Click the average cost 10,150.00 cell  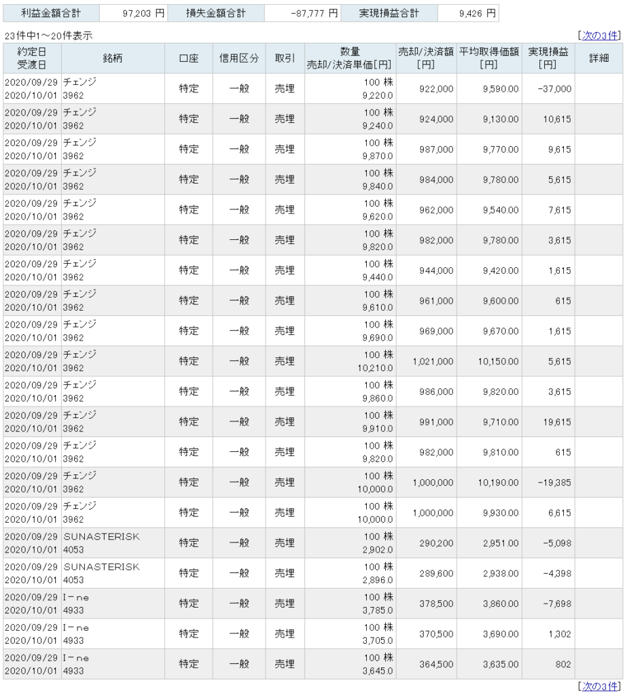tap(489, 362)
